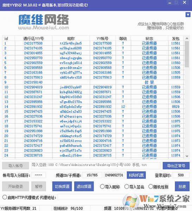Click the 开始登录 button
This screenshot has height=211, width=192.
pyautogui.click(x=15, y=186)
